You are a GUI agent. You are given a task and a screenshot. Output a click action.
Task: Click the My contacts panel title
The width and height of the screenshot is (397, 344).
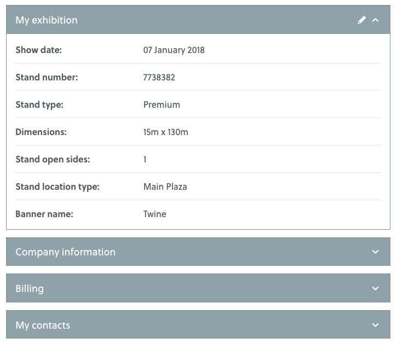click(x=43, y=325)
